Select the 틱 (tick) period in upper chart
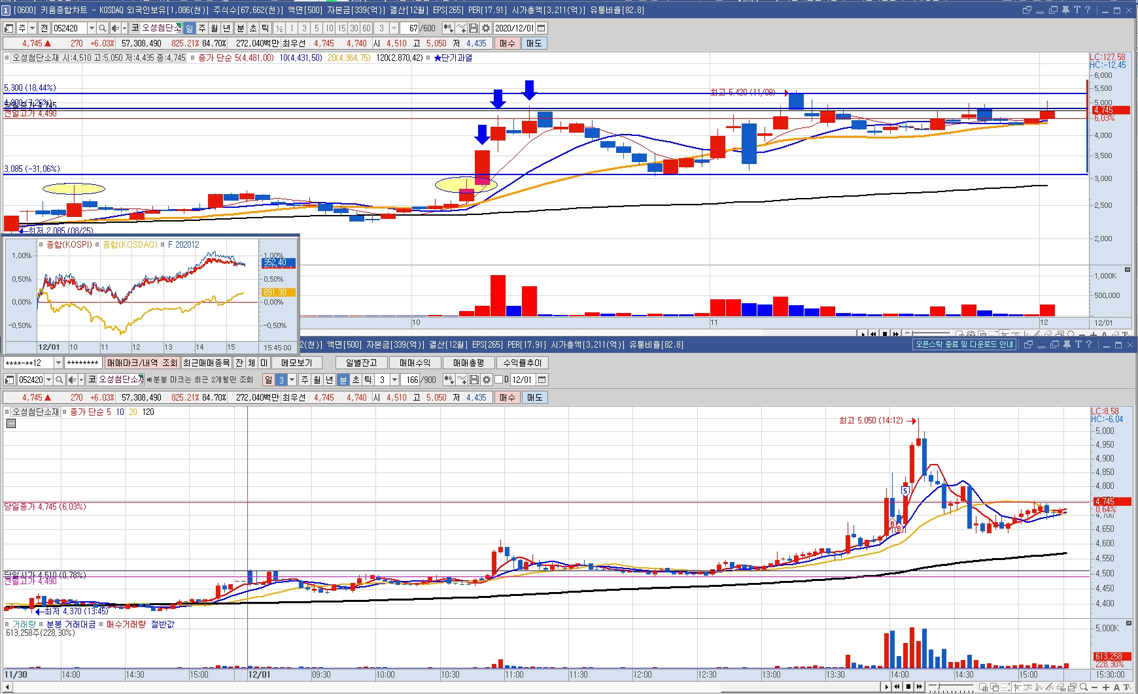The image size is (1138, 694). click(265, 28)
